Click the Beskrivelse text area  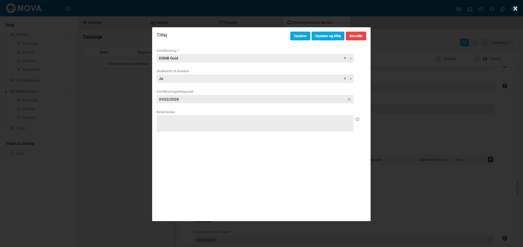pos(255,123)
